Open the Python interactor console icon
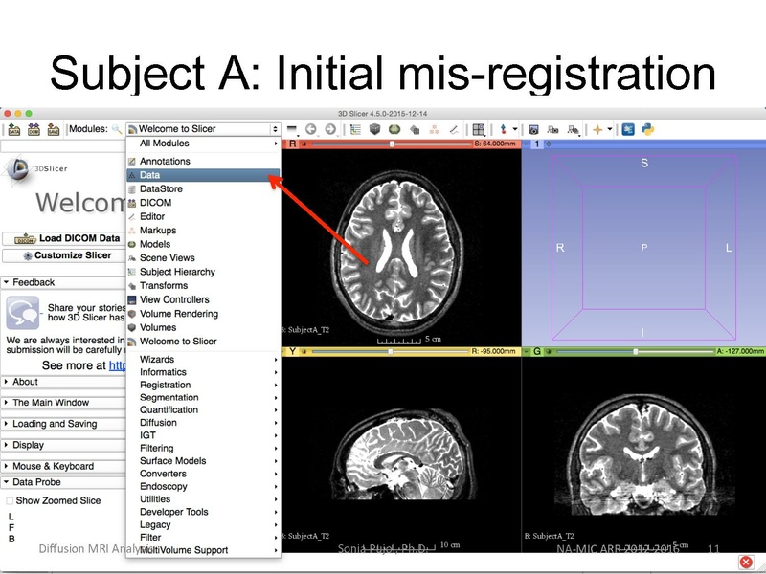Image resolution: width=766 pixels, height=574 pixels. coord(649,127)
